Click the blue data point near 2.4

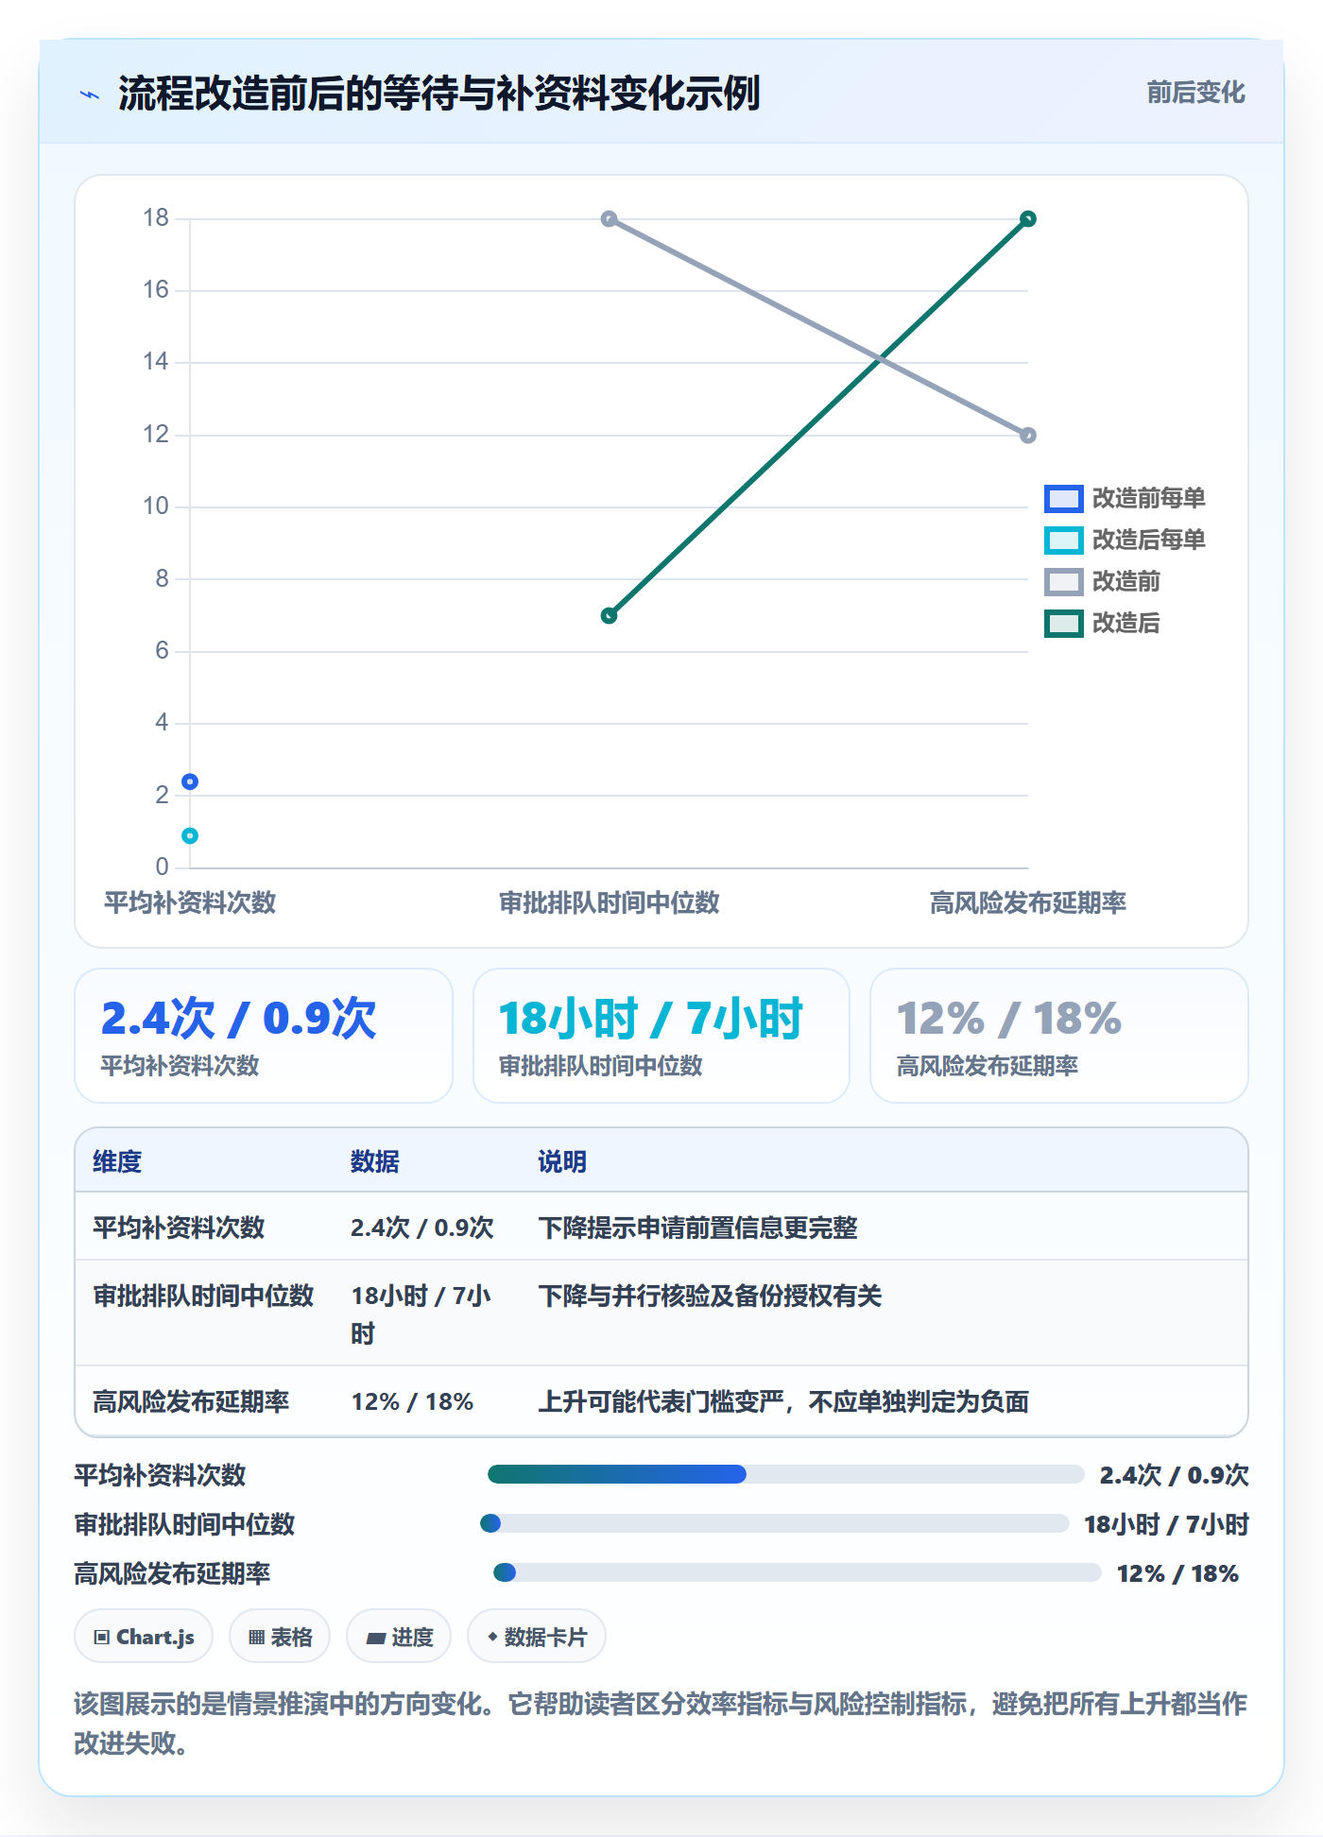tap(190, 781)
